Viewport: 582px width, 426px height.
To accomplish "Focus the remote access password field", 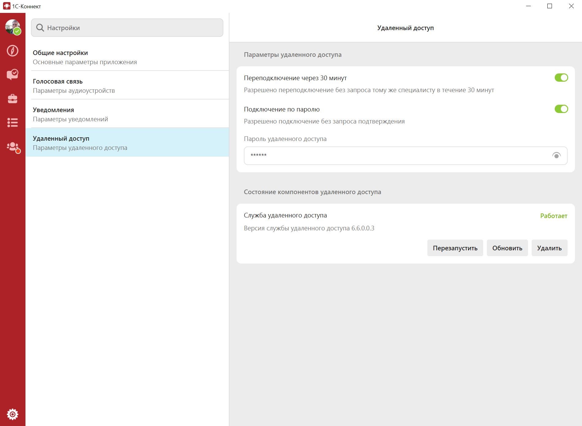I will [396, 156].
